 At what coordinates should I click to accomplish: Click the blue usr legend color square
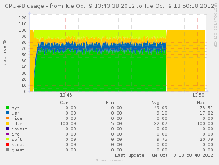(7, 113)
